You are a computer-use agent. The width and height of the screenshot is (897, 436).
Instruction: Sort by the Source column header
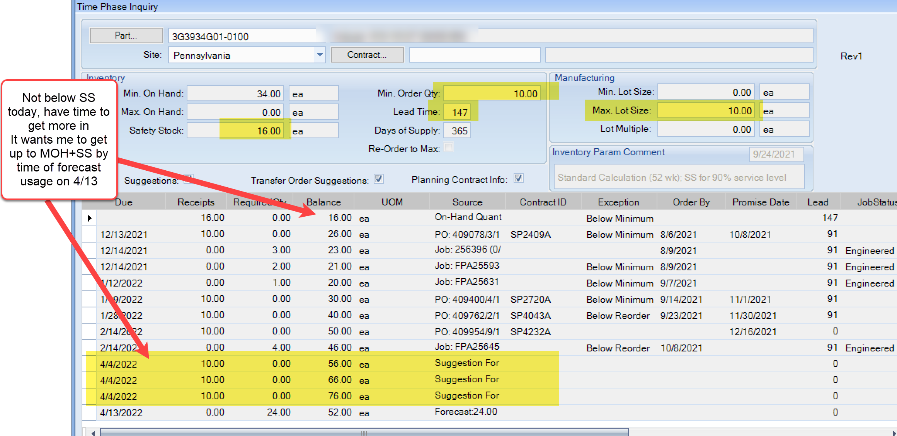[467, 202]
